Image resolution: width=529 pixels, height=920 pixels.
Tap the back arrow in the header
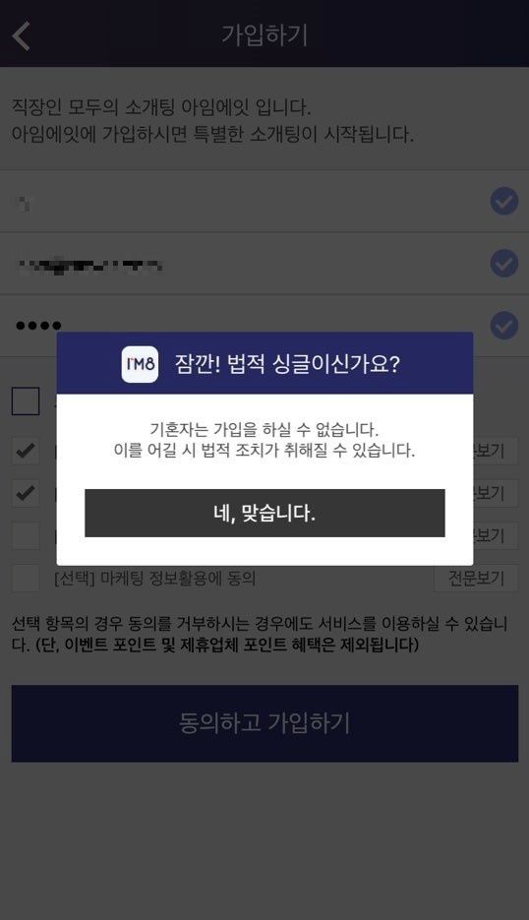pos(21,35)
